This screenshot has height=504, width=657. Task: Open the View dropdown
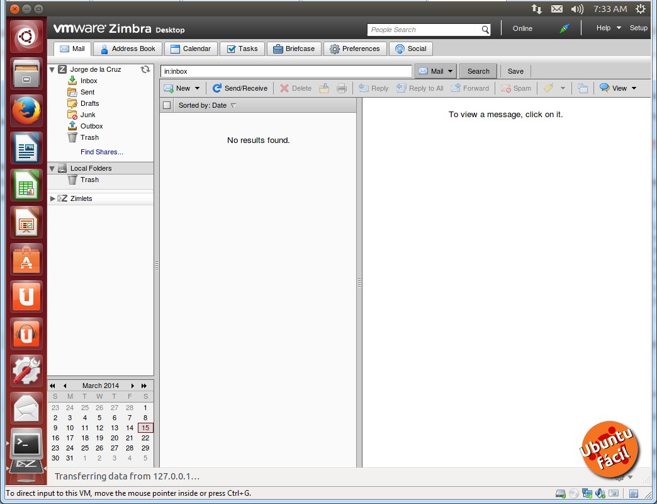[x=617, y=88]
